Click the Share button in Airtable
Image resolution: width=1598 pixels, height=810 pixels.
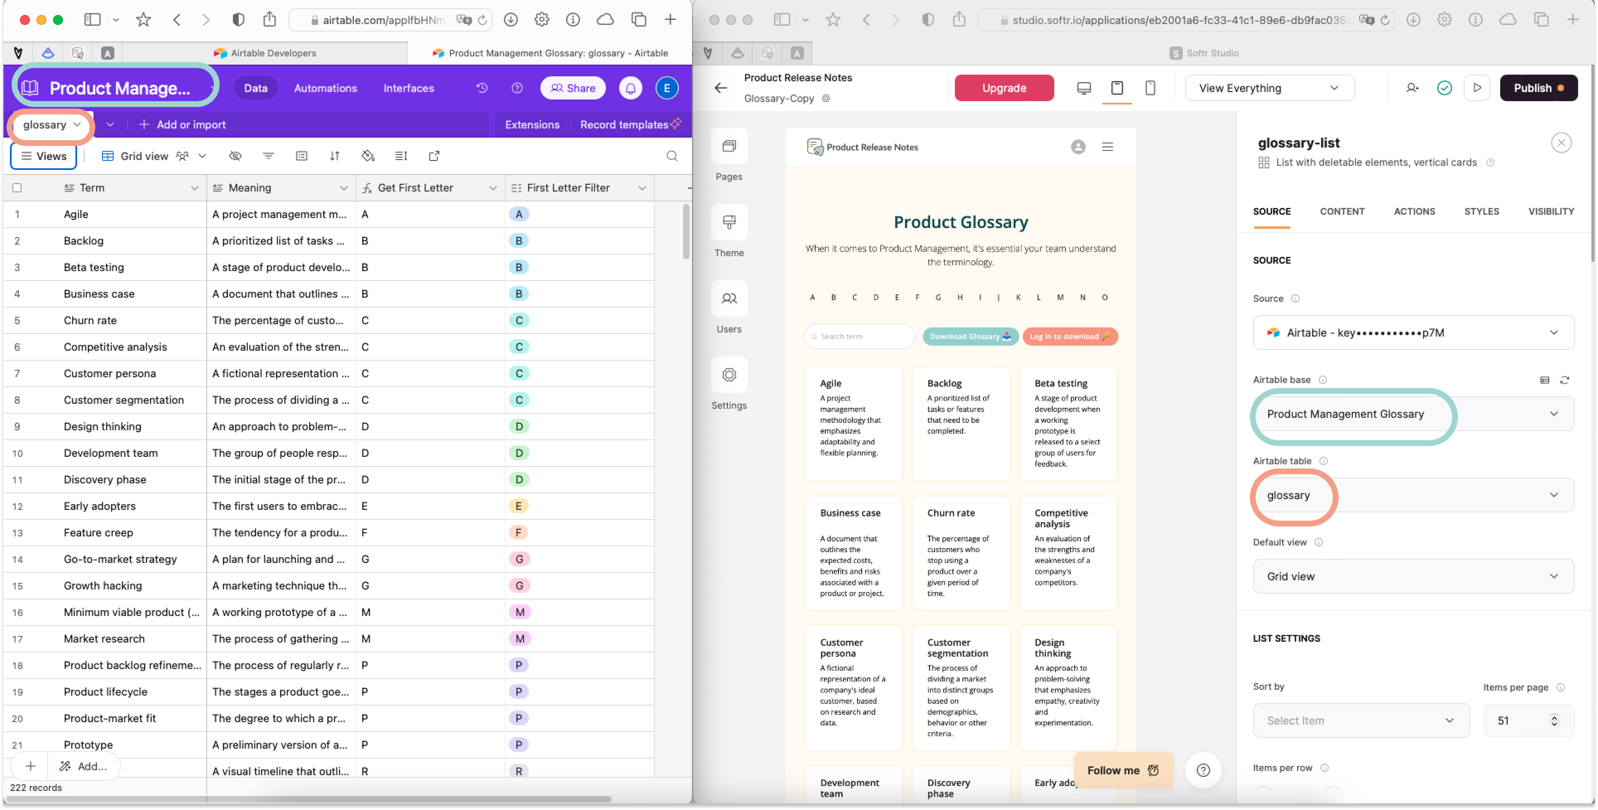click(573, 88)
